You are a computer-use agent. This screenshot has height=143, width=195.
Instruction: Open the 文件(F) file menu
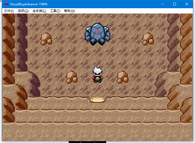click(x=9, y=11)
